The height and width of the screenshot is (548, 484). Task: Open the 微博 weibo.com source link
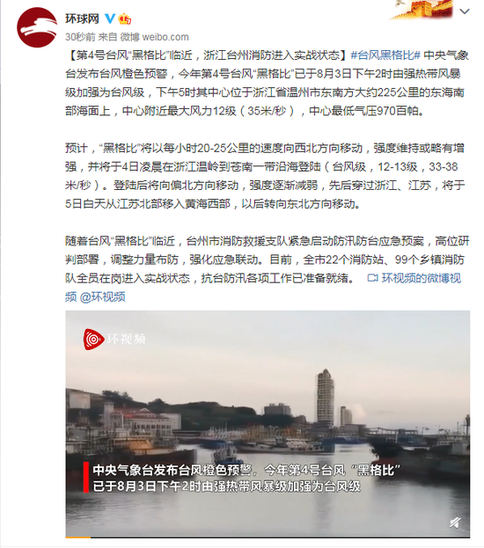(155, 37)
